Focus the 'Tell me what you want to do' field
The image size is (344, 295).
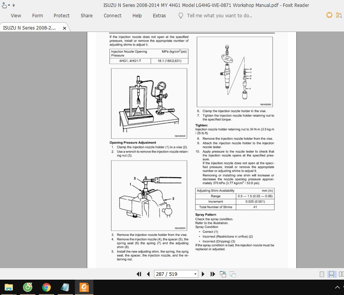[219, 16]
